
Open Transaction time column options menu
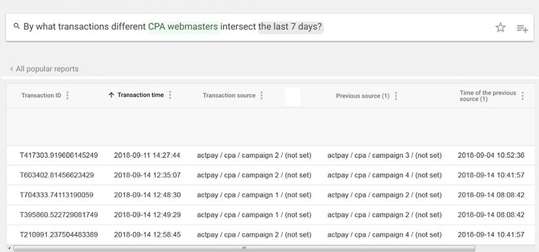point(170,95)
